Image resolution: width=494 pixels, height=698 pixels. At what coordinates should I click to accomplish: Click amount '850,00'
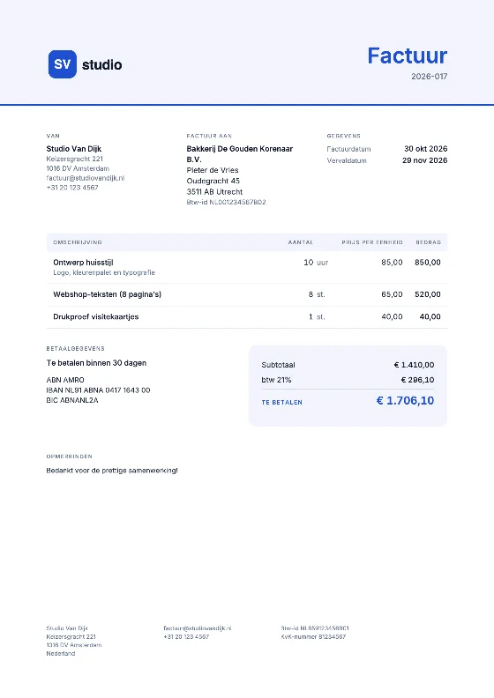click(428, 263)
